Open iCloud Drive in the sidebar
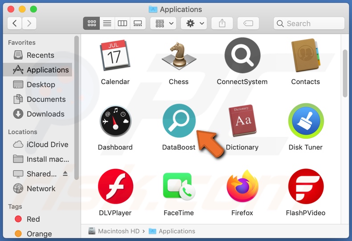Screen dimensions: 352x241 tap(38, 145)
